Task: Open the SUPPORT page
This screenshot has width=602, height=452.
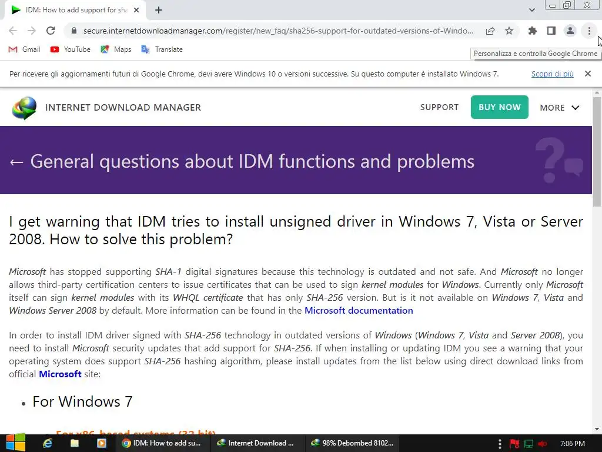Action: click(439, 107)
